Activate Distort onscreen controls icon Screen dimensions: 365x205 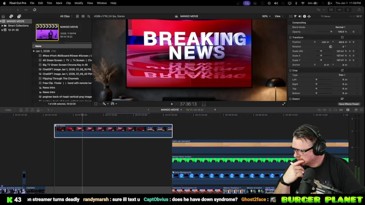click(x=342, y=99)
